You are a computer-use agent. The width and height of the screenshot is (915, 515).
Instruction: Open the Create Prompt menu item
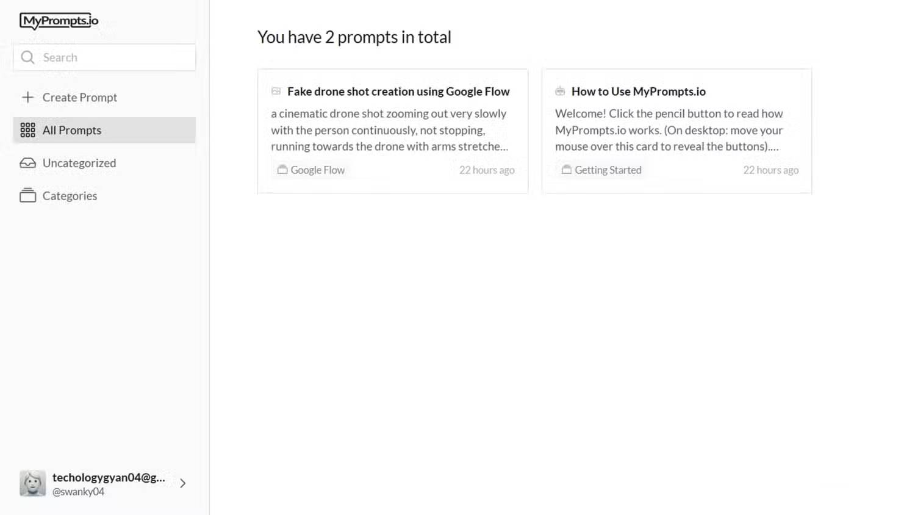click(x=79, y=98)
